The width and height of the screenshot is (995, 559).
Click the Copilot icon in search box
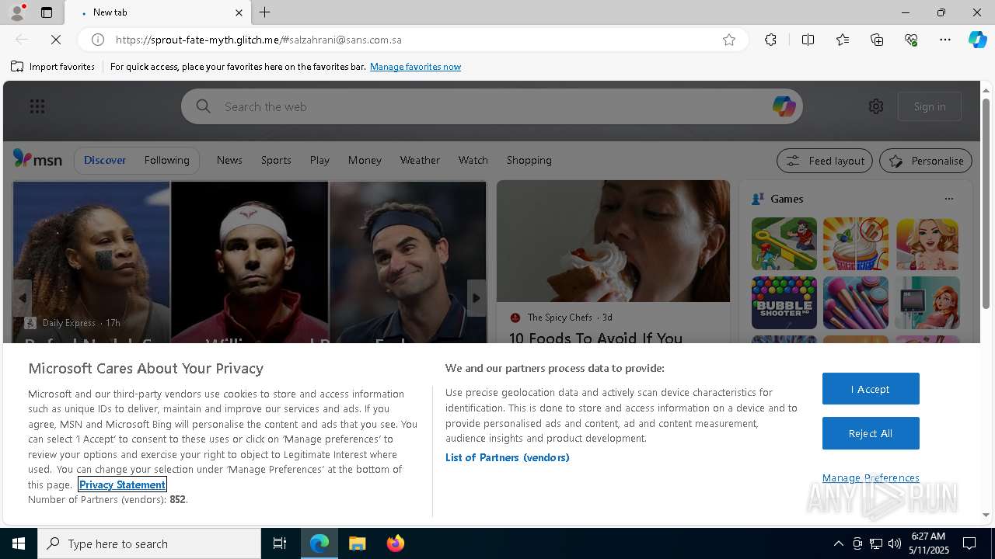(784, 106)
